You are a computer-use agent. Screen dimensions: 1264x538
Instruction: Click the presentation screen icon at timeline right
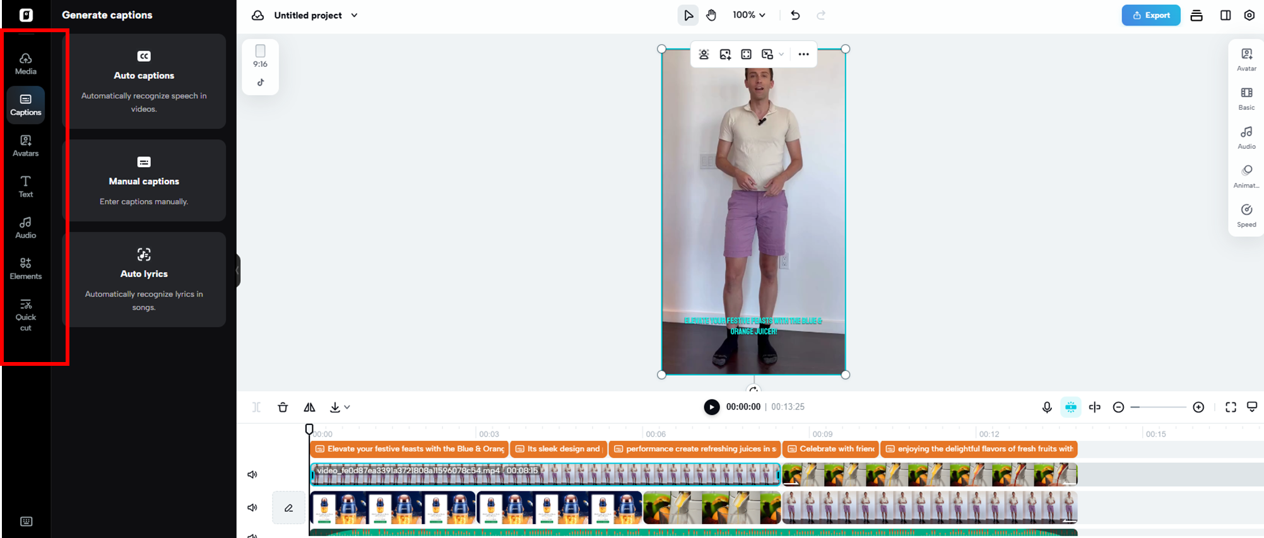[x=1252, y=407]
